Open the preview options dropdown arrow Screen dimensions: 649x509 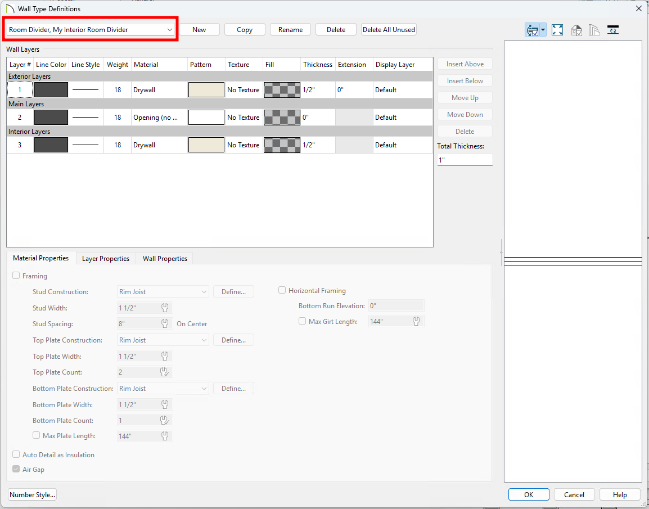point(543,30)
